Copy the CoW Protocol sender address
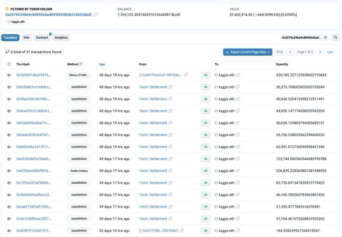 (x=186, y=75)
